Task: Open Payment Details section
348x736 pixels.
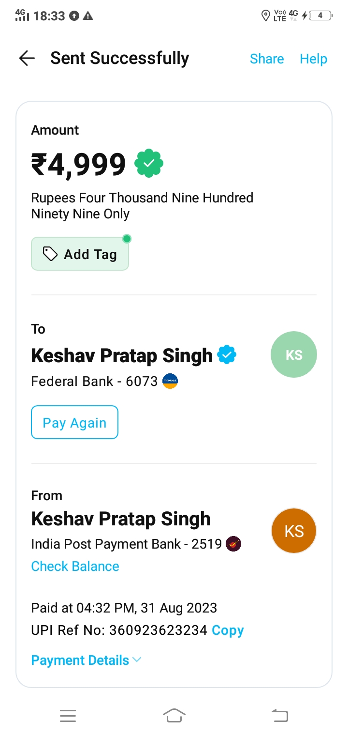Action: click(86, 660)
